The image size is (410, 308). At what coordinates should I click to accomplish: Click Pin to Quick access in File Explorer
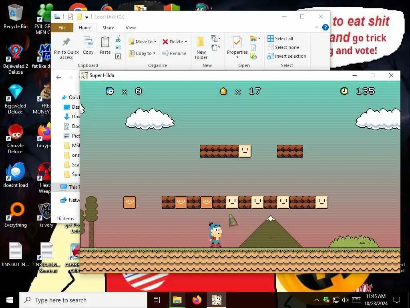click(66, 49)
